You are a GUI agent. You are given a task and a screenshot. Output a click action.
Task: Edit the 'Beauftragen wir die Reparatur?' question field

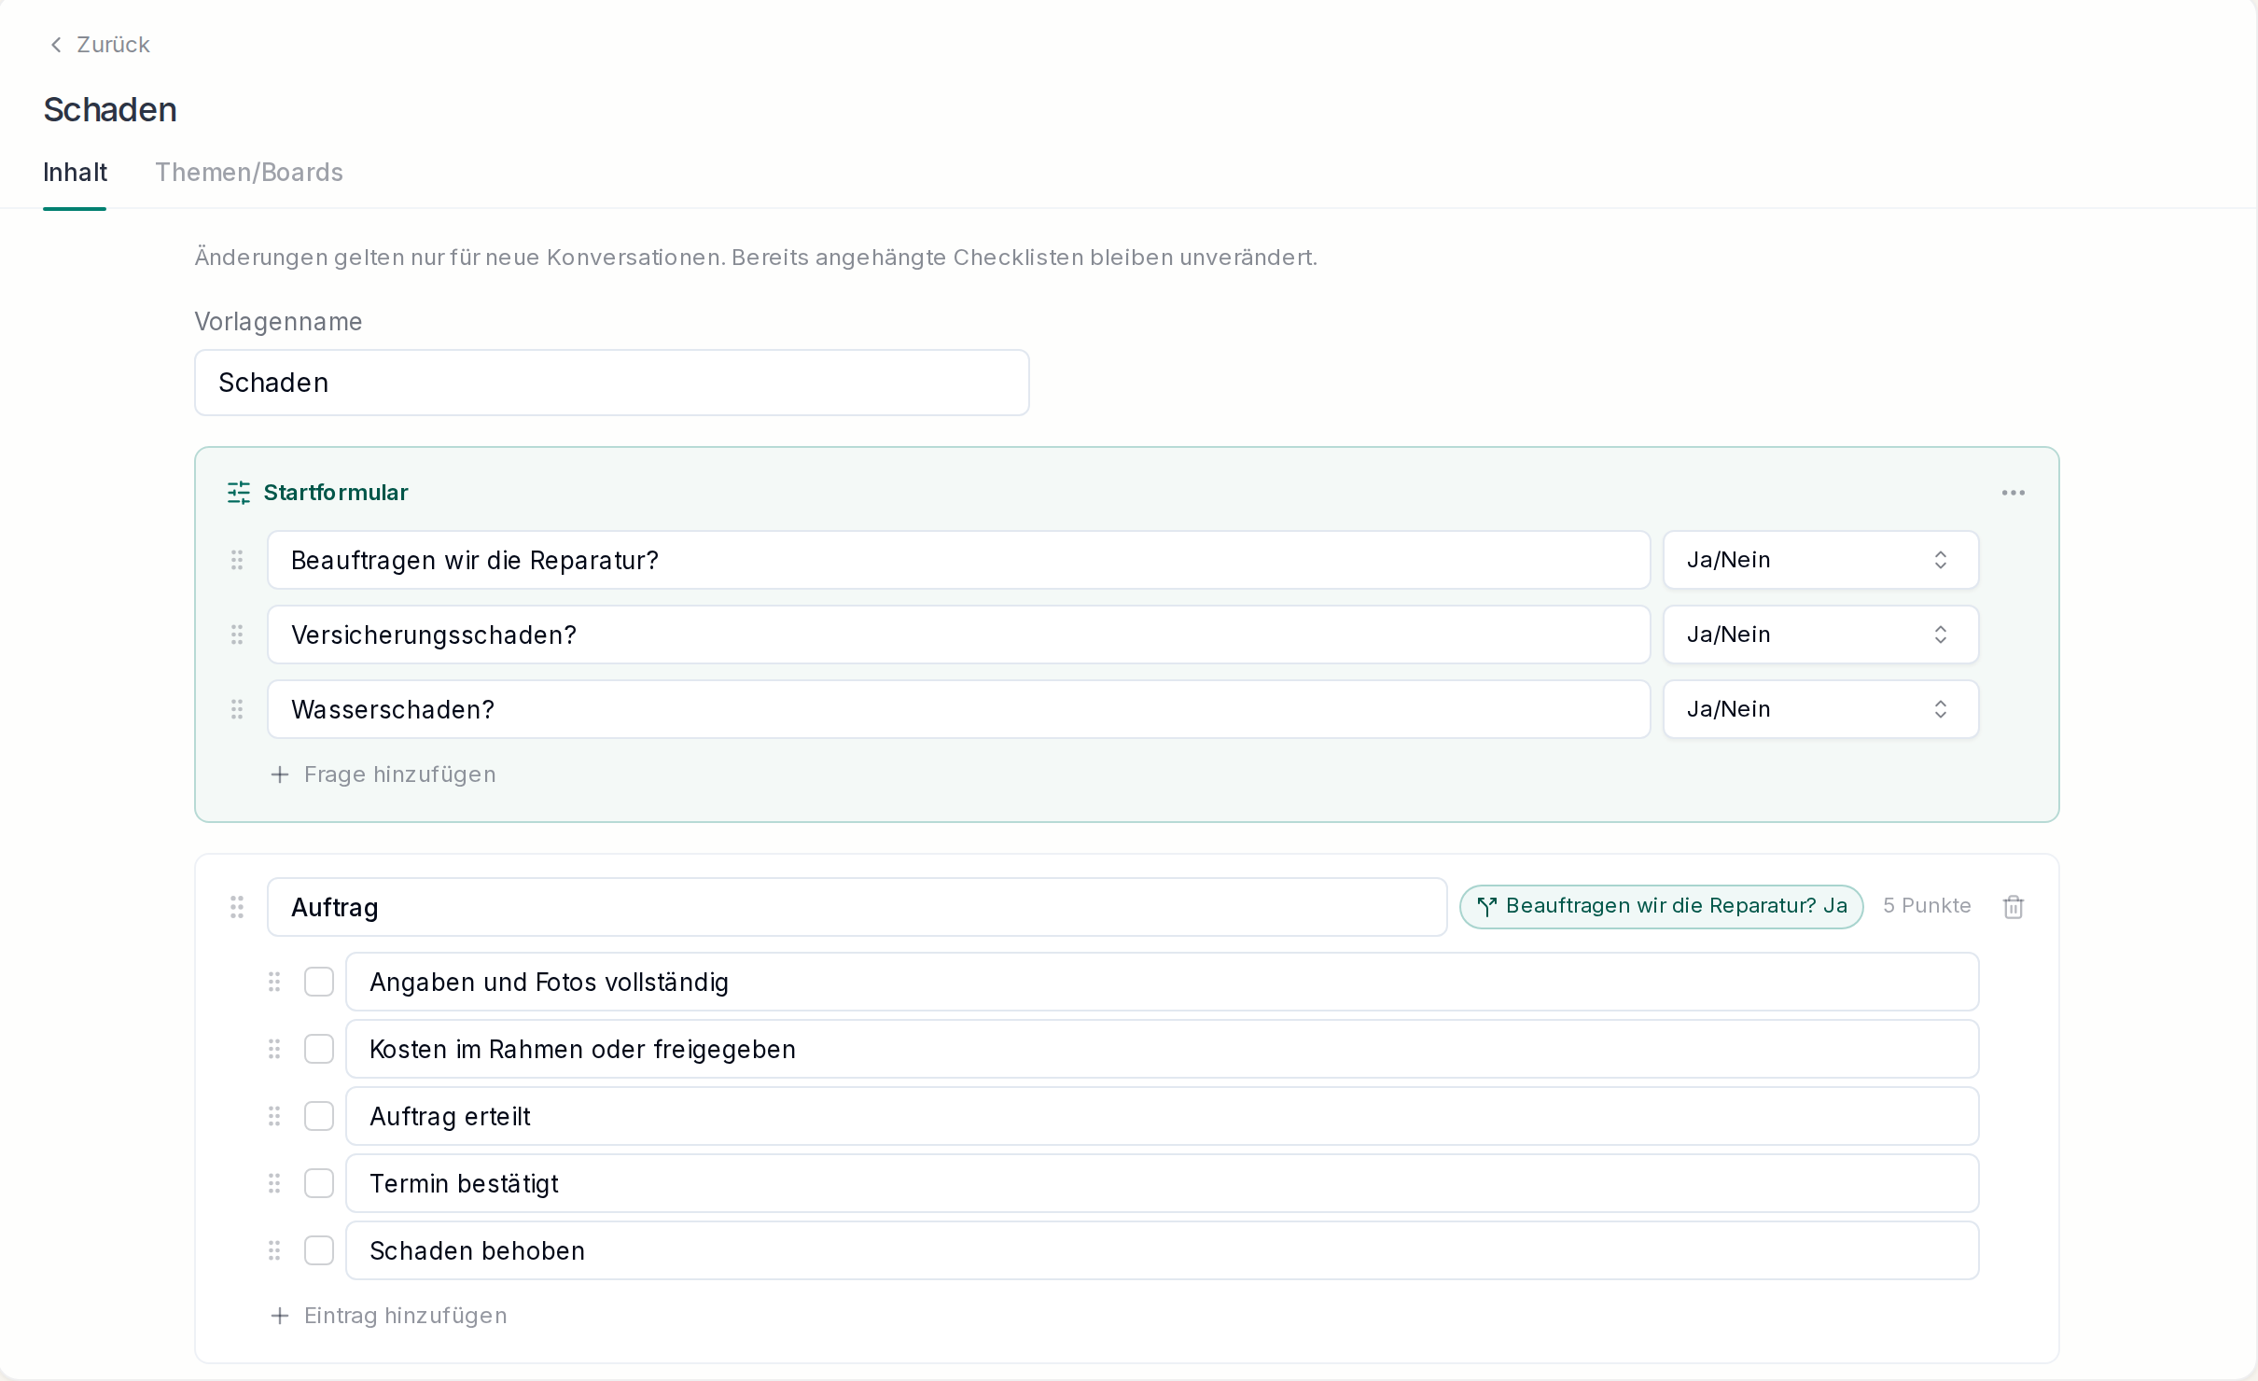959,560
